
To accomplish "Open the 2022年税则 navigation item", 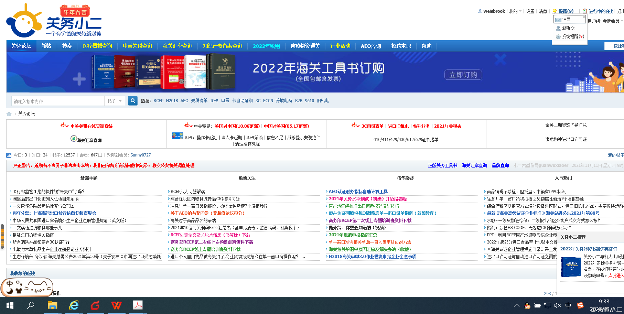I will click(x=267, y=46).
